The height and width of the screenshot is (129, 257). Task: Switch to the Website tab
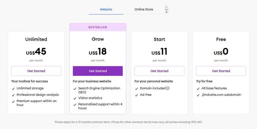[x=106, y=9]
